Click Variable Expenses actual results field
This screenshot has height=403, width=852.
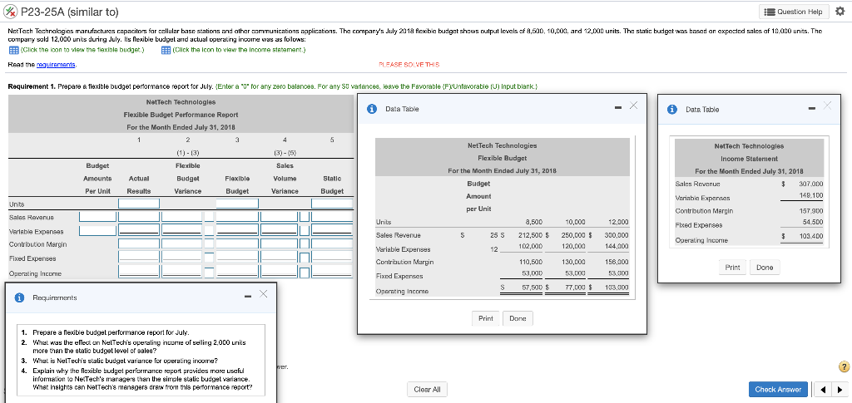pos(139,230)
